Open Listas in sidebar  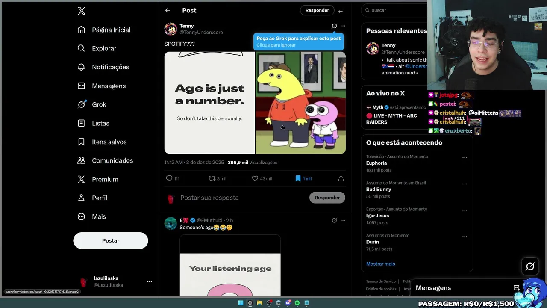[93, 123]
